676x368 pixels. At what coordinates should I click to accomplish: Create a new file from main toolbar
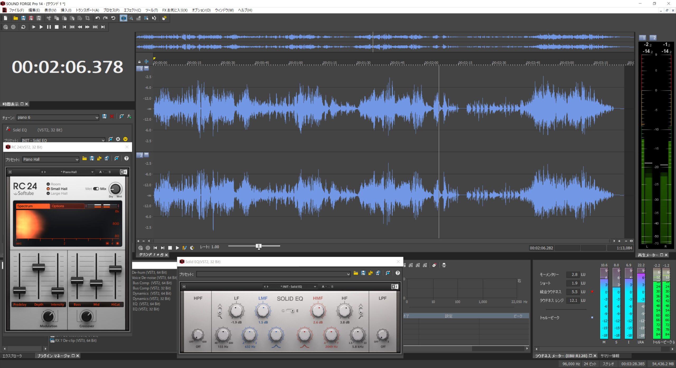coord(6,18)
